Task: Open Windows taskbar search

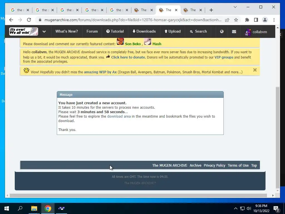Action: pos(20,208)
